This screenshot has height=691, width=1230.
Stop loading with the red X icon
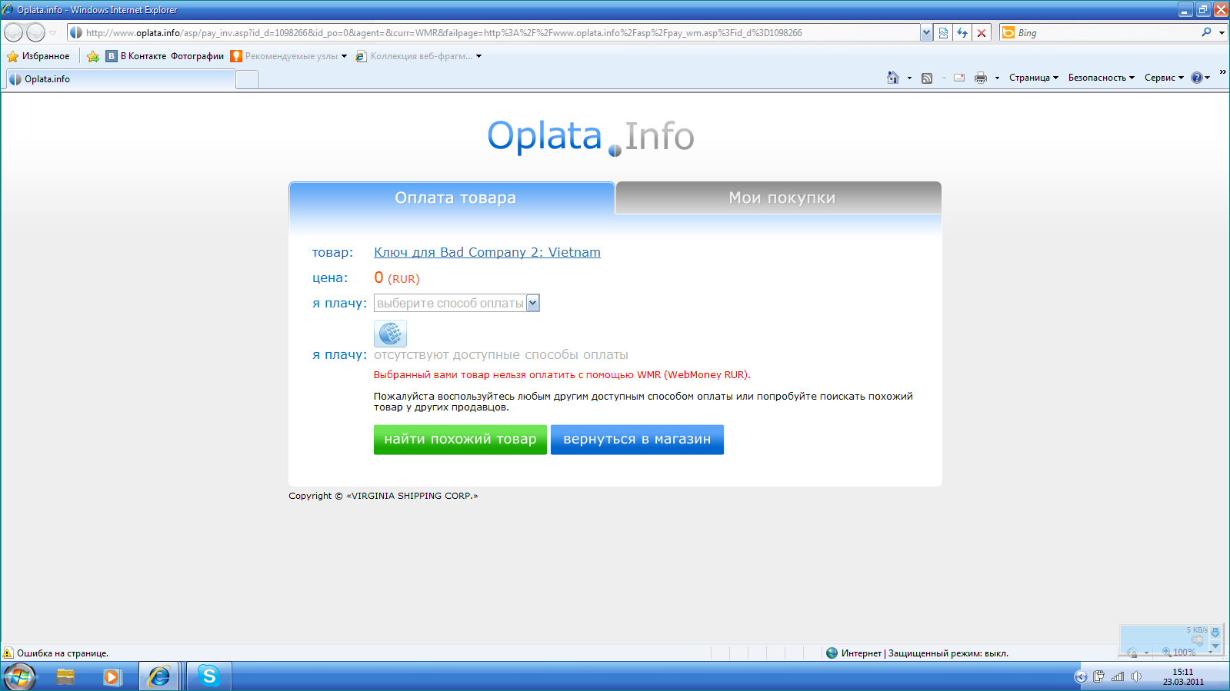click(x=982, y=33)
